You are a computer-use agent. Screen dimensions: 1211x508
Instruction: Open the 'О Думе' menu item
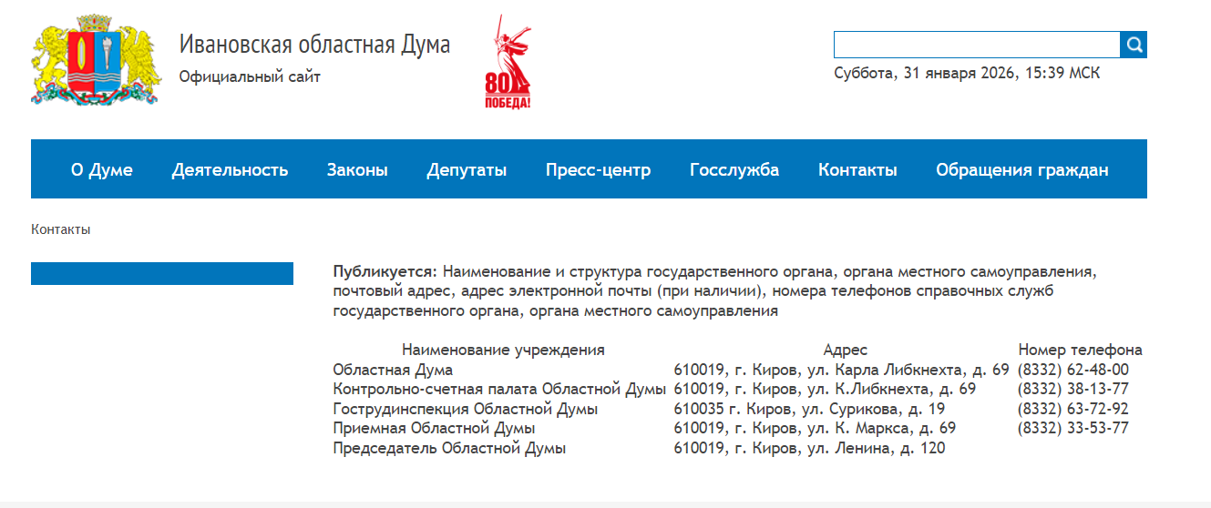pos(102,170)
